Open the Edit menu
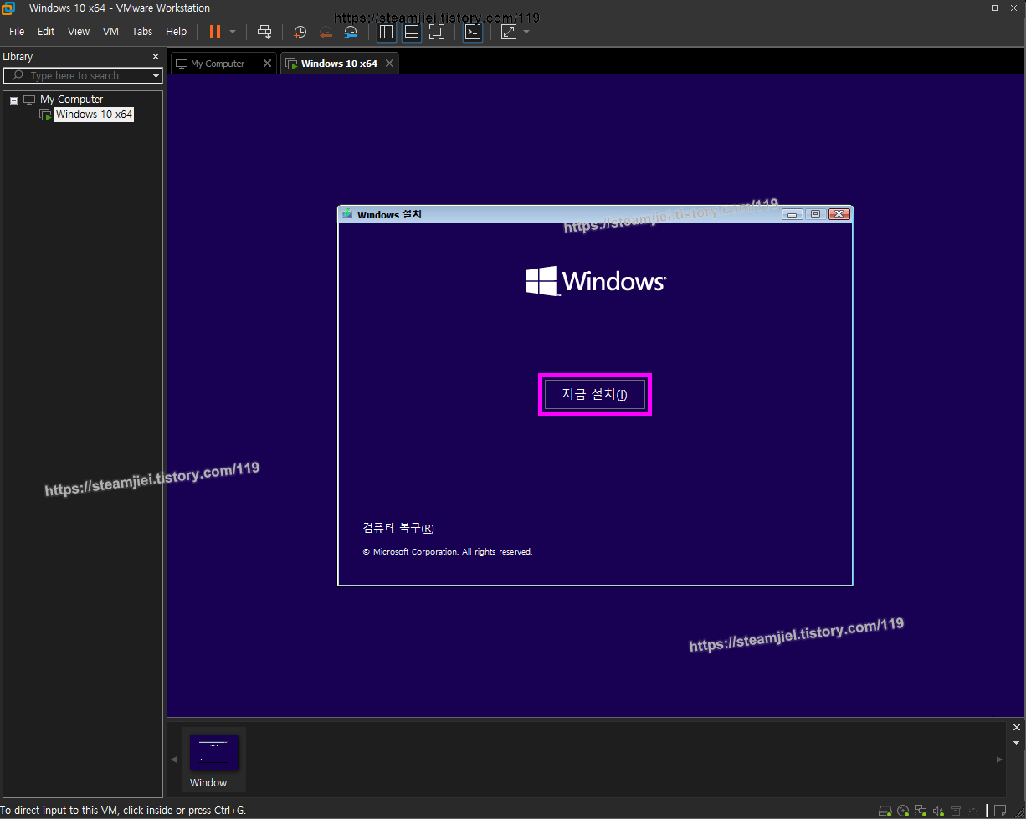Image resolution: width=1026 pixels, height=819 pixels. click(x=46, y=32)
